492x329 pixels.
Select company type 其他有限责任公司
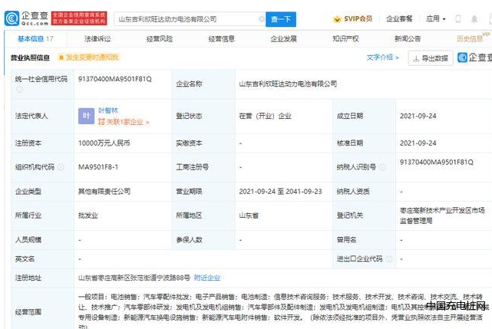[104, 191]
